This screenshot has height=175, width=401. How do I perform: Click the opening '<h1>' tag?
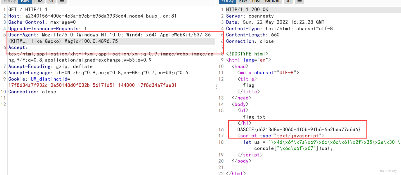tap(243, 110)
